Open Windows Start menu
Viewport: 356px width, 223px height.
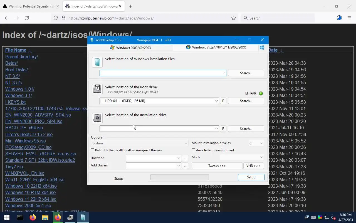(7, 217)
